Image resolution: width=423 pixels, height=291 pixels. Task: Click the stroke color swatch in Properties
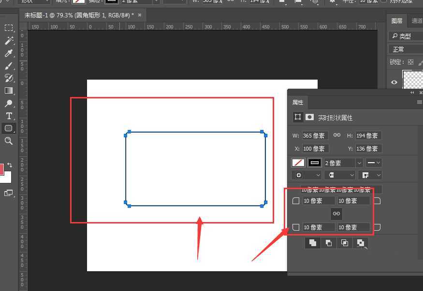click(314, 163)
